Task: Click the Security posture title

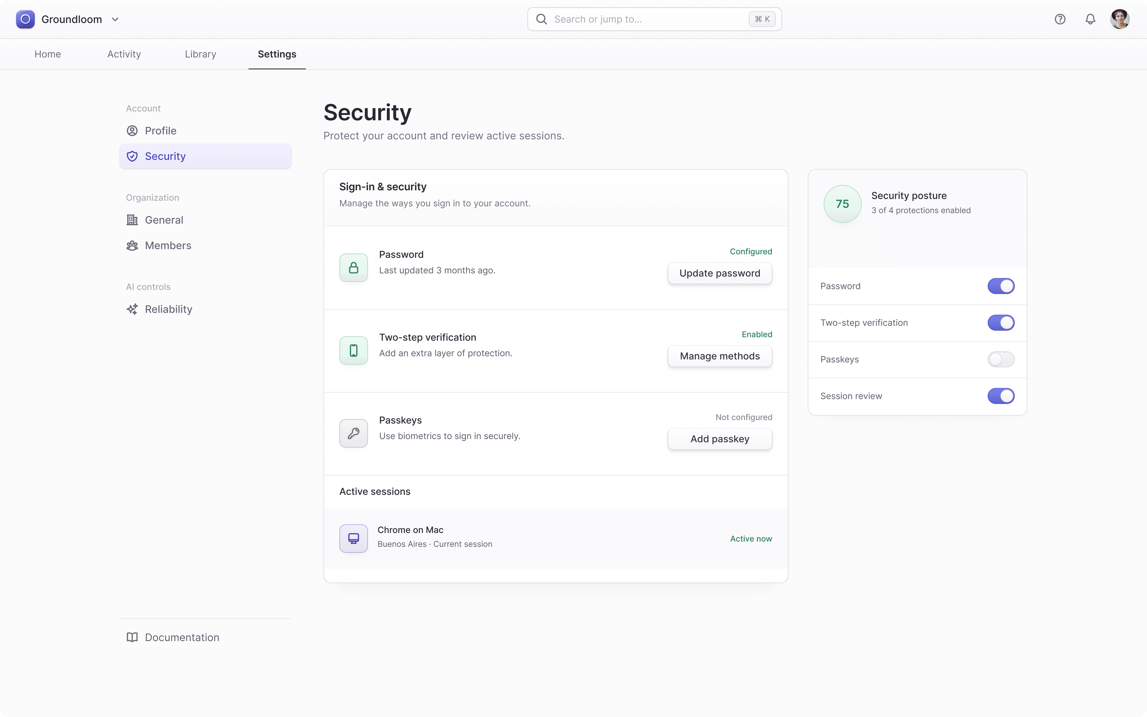Action: (x=909, y=196)
